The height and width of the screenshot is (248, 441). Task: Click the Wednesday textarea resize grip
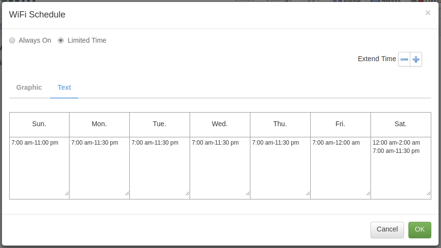247,193
